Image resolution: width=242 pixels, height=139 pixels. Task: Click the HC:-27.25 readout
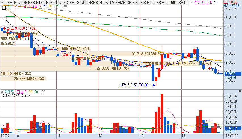point(232,6)
